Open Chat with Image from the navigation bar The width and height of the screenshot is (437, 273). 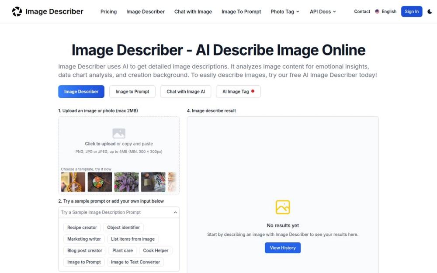click(x=193, y=11)
